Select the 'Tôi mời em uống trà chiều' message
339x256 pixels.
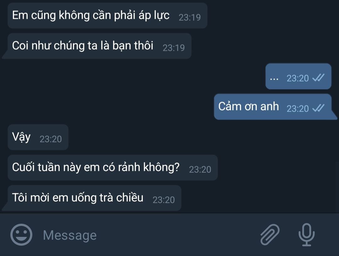pyautogui.click(x=92, y=198)
